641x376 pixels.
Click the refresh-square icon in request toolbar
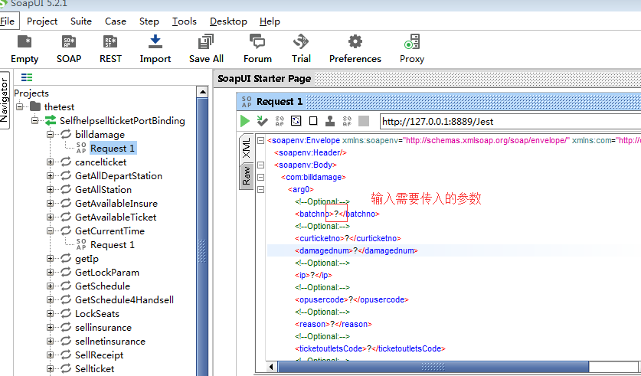(296, 121)
